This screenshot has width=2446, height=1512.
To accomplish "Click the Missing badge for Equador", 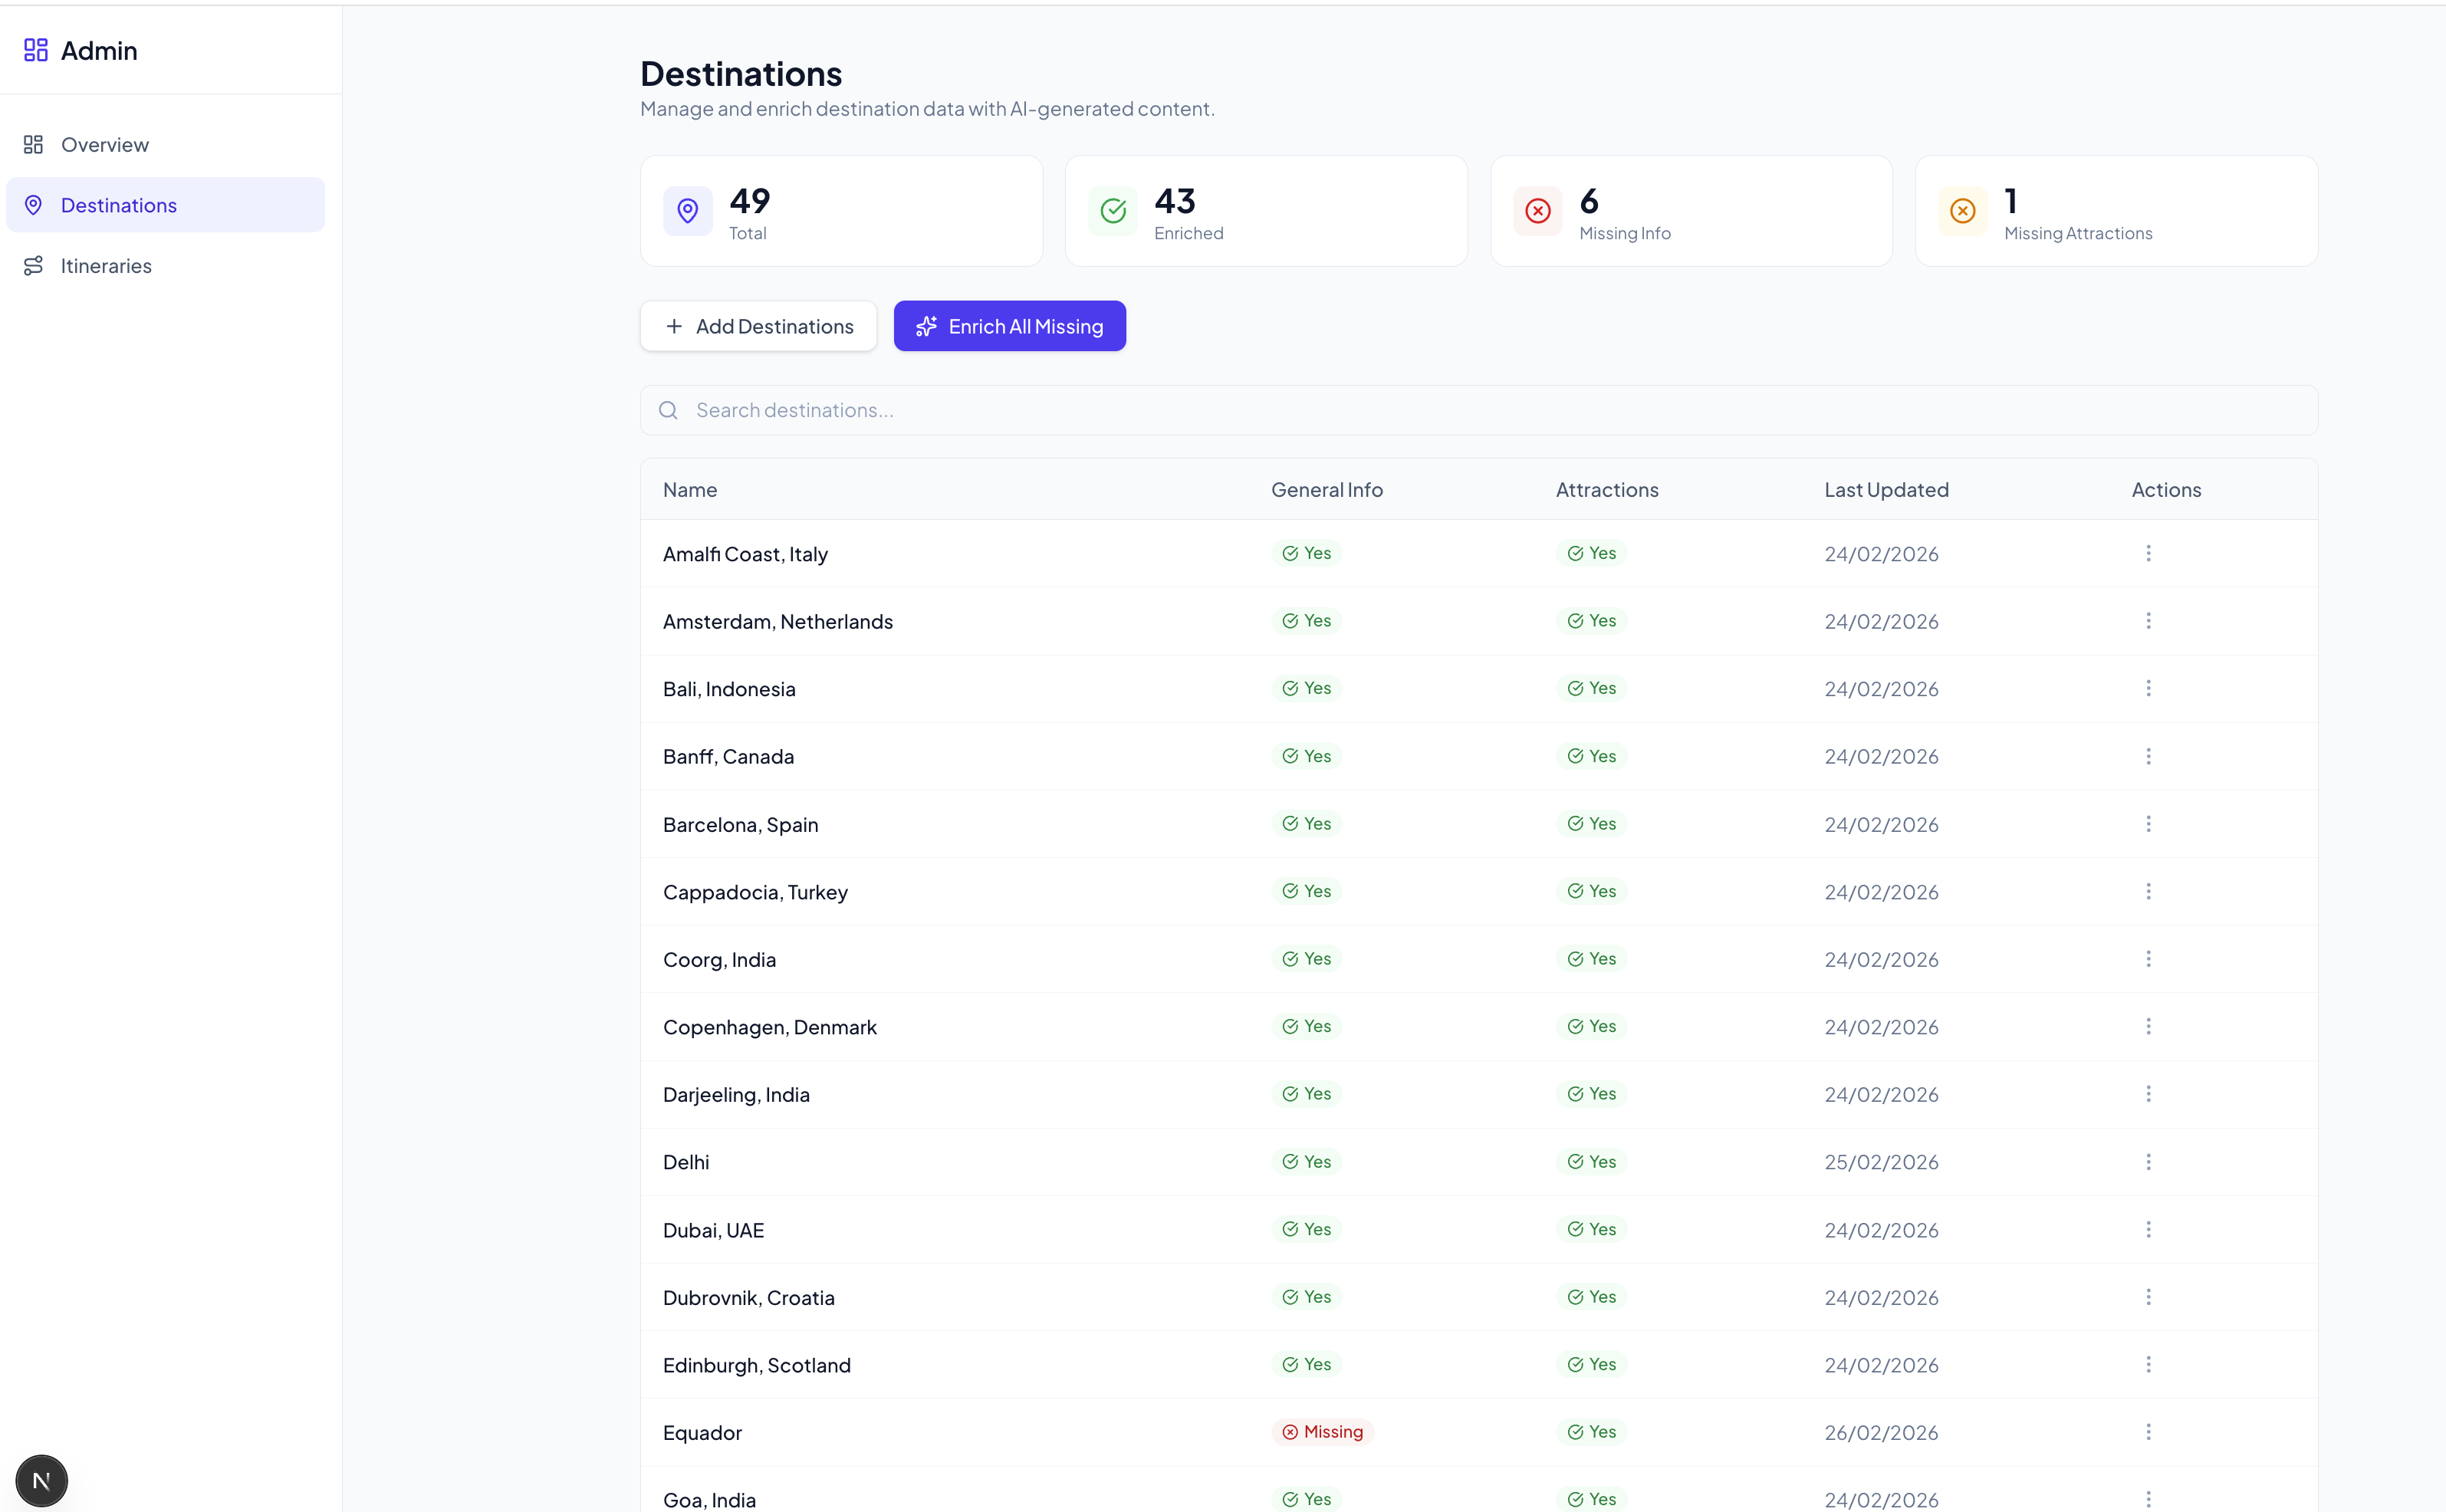I will point(1322,1432).
